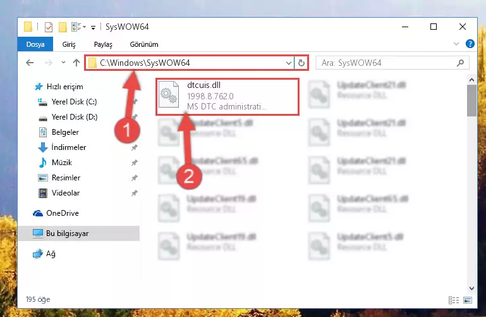Maximize the SysWOW64 window
The width and height of the screenshot is (486, 317).
[434, 27]
